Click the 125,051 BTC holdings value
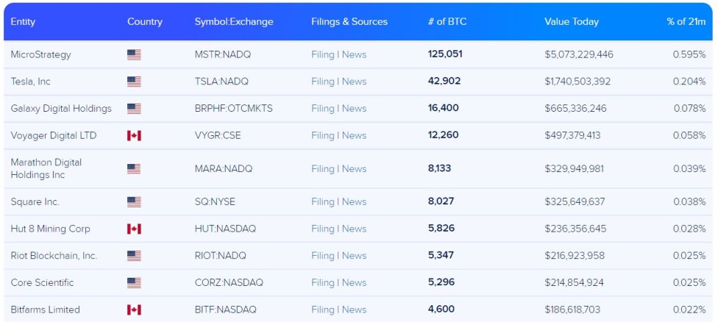718x322 pixels. tap(445, 54)
